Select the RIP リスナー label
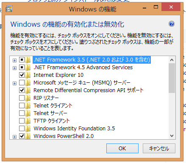Screen dimensions: 186x163 [x=46, y=98]
